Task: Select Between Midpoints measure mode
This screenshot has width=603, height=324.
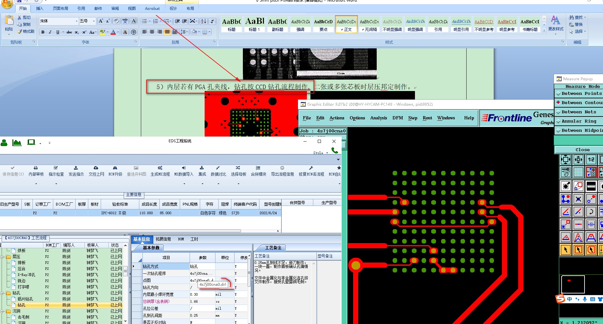Action: coord(579,130)
